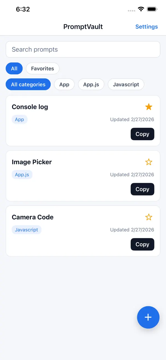
Task: Tap the App tag on Console log card
Action: pos(19,119)
